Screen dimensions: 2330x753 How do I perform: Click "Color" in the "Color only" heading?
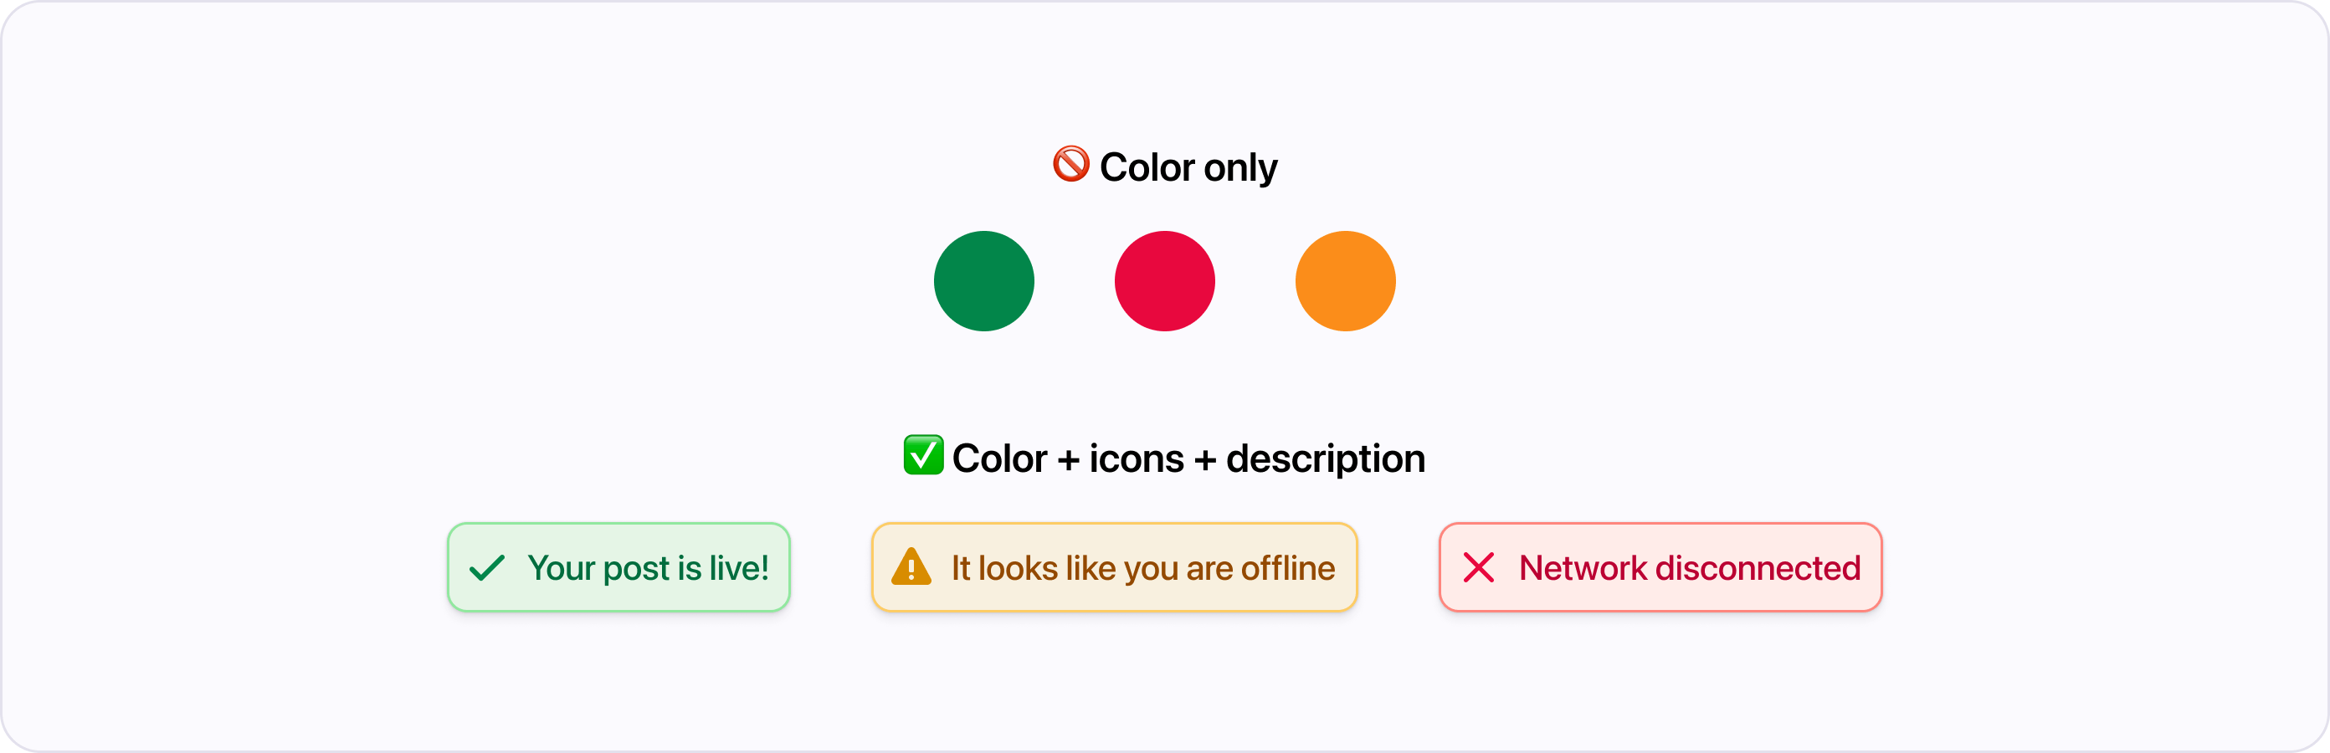point(1147,168)
